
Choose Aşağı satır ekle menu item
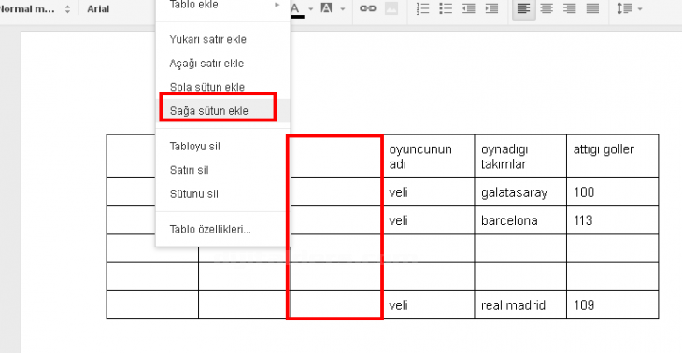223,64
